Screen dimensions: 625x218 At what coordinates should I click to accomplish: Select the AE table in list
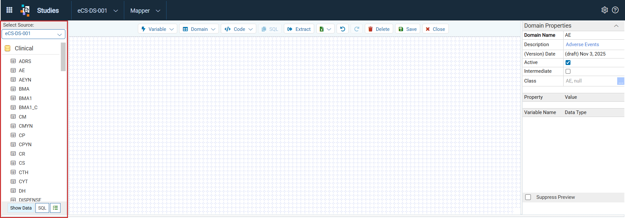[x=22, y=71]
